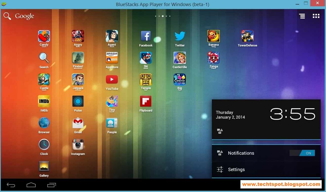Tap the Android Home button
The width and height of the screenshot is (326, 192).
pos(31,185)
